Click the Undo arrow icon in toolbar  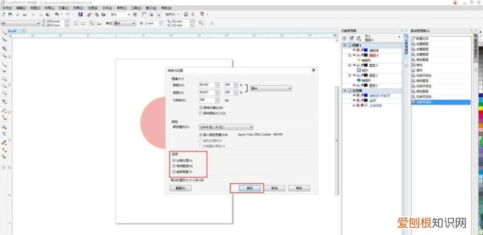click(57, 14)
